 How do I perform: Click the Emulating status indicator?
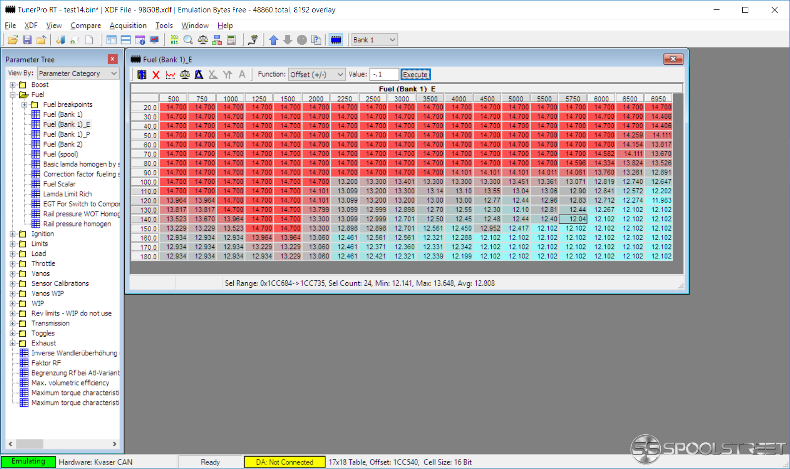pos(28,462)
